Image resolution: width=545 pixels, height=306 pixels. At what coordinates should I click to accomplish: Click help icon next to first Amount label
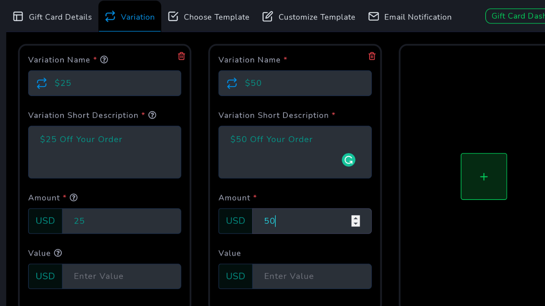click(74, 198)
